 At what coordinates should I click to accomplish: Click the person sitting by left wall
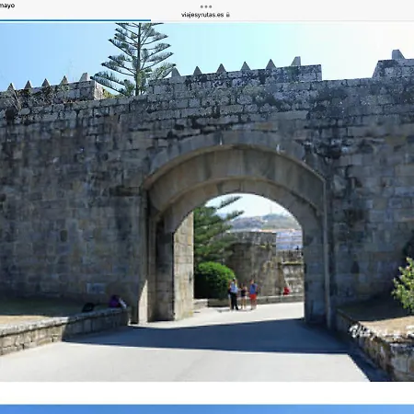pos(117,302)
